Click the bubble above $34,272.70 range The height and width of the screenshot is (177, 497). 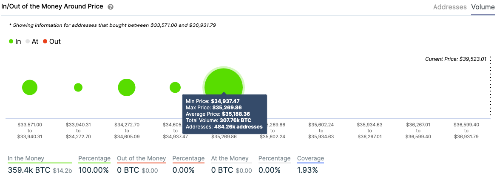(127, 87)
